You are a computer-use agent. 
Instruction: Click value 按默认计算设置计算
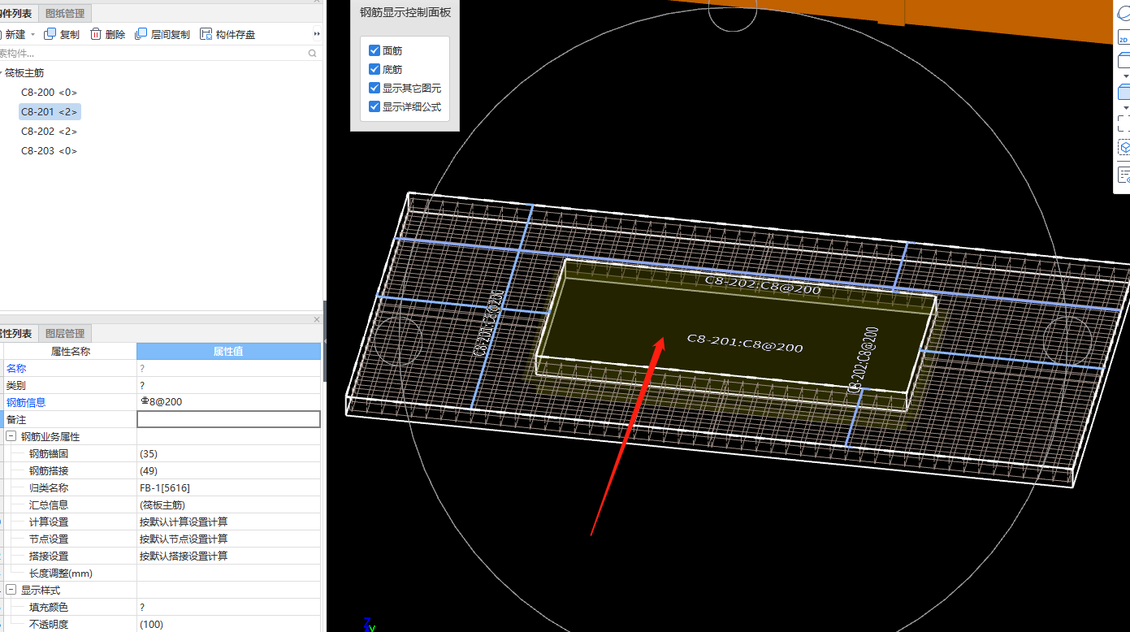coord(184,522)
